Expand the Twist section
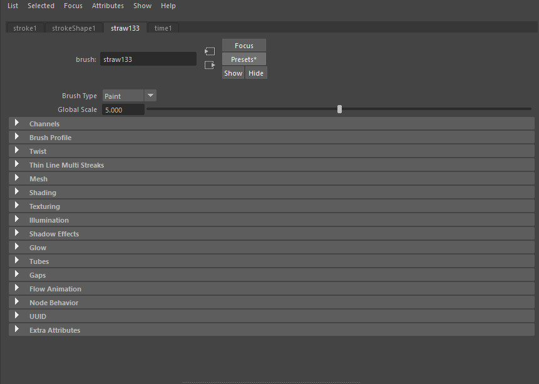 pos(272,151)
